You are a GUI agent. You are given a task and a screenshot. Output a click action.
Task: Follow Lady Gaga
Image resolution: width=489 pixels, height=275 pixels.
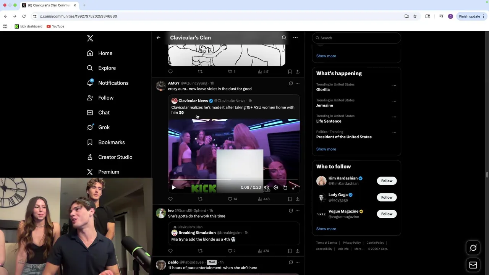click(387, 197)
